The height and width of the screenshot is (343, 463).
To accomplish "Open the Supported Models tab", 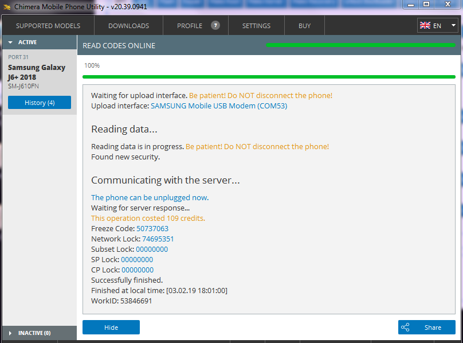I will (48, 26).
